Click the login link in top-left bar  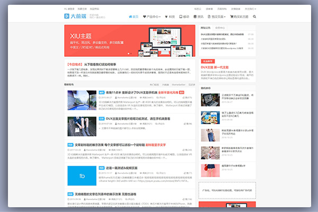click(x=69, y=9)
